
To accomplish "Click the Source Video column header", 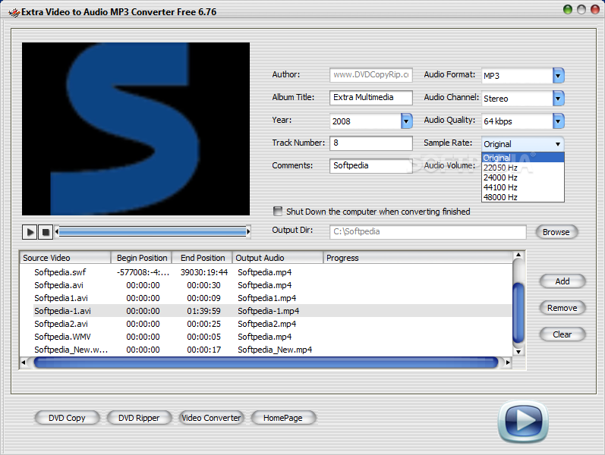I will tap(65, 258).
